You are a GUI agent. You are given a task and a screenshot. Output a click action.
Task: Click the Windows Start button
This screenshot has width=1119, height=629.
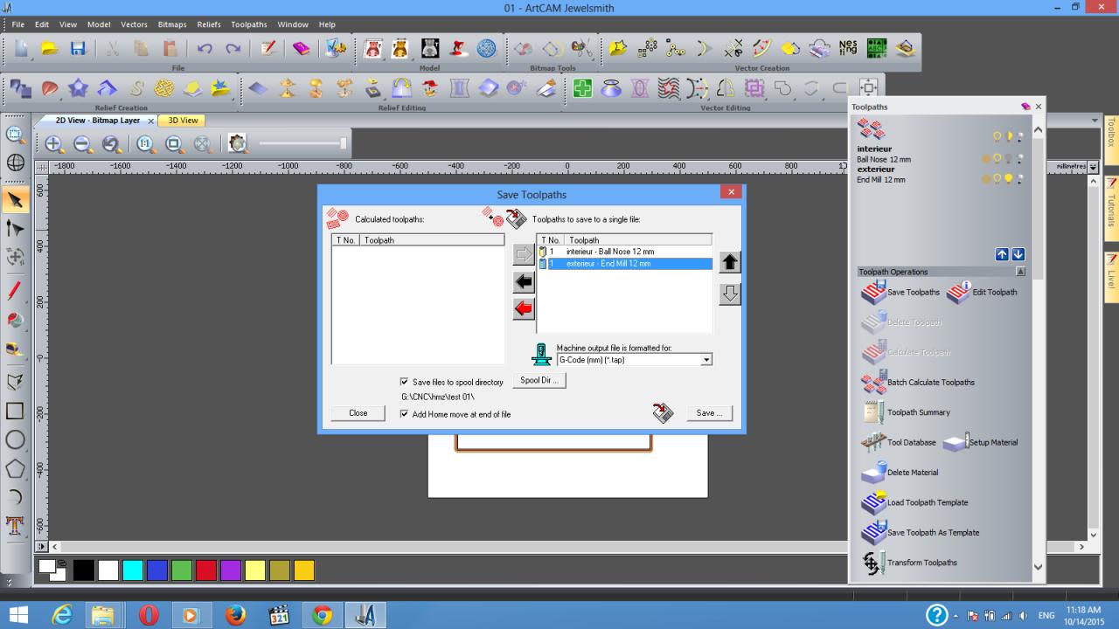[17, 616]
